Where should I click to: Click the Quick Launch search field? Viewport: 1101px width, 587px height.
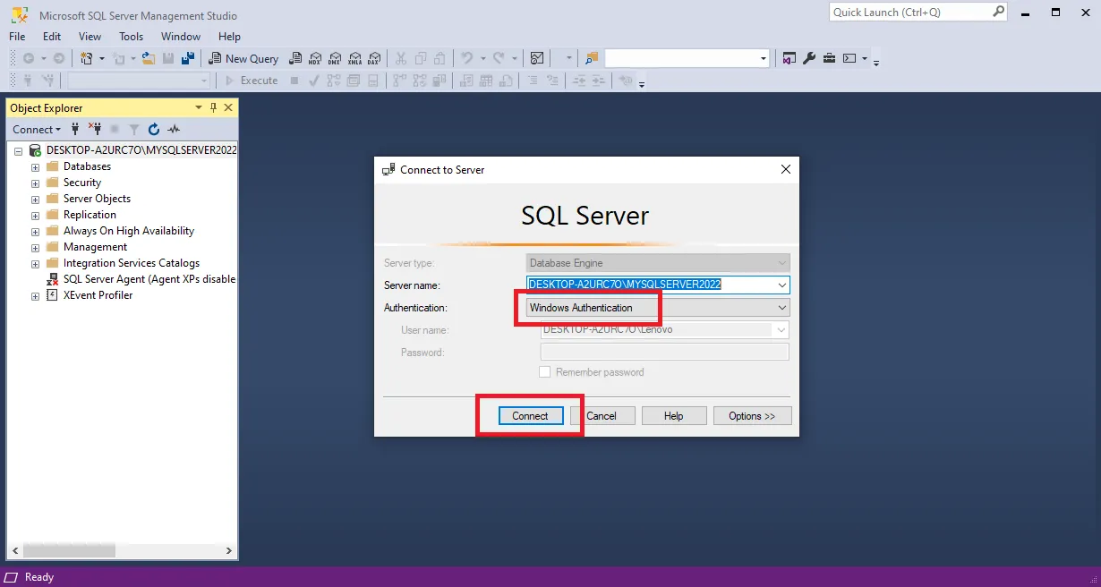910,12
